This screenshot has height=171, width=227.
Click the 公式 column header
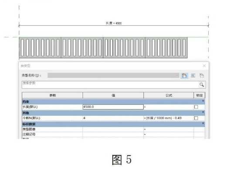click(x=169, y=95)
